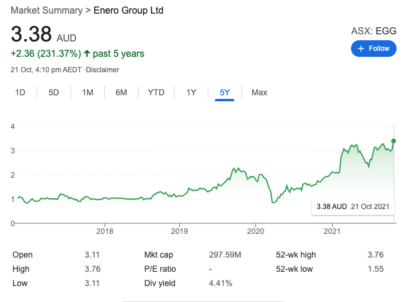Select the 1D time range tab

coord(20,92)
